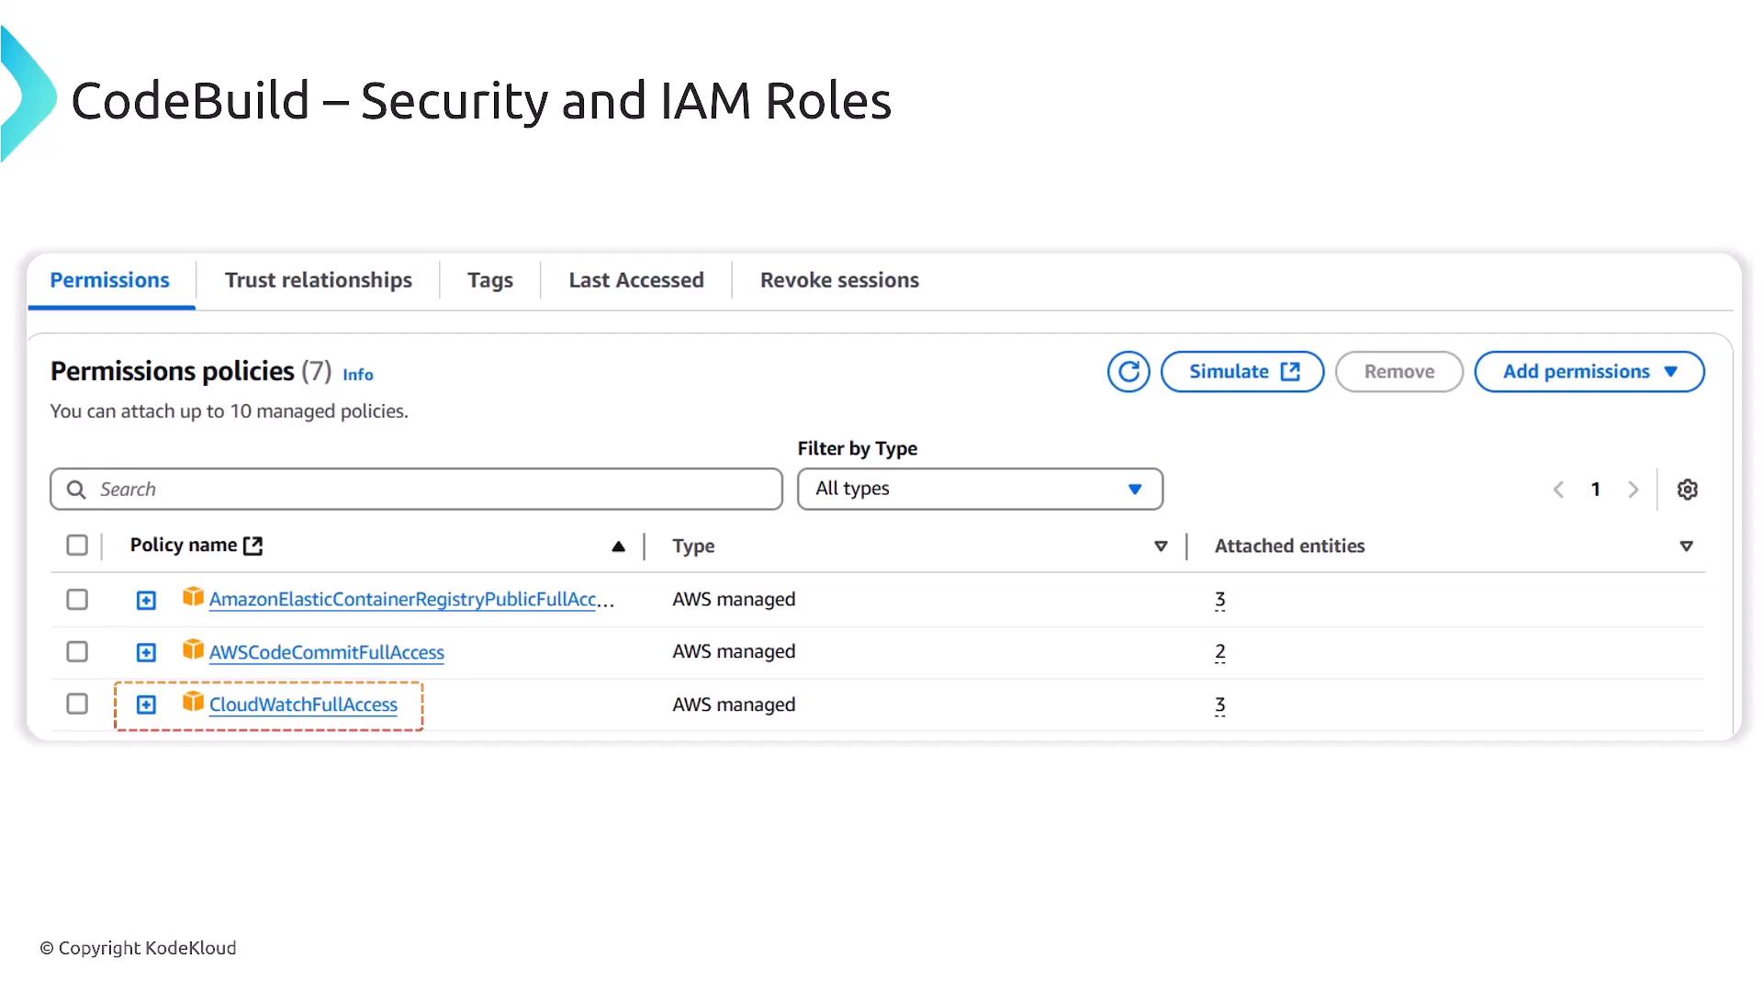Click the Simulate button
Viewport: 1763px width, 992px height.
tap(1242, 372)
